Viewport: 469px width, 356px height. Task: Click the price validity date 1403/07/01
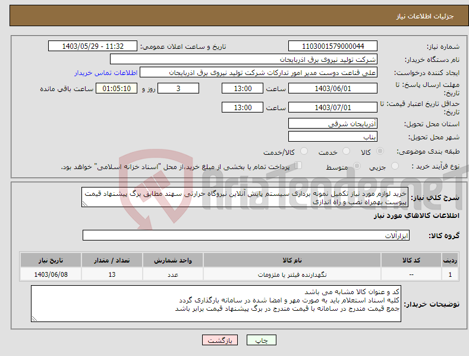pos(333,107)
